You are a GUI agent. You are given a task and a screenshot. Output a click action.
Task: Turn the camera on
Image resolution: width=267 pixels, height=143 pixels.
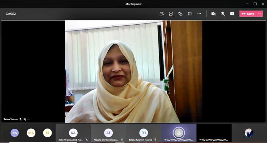pyautogui.click(x=213, y=14)
